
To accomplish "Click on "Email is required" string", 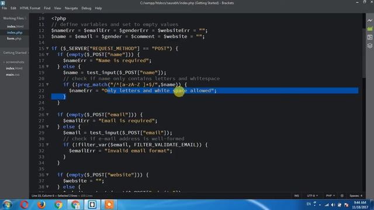I will pos(126,121).
